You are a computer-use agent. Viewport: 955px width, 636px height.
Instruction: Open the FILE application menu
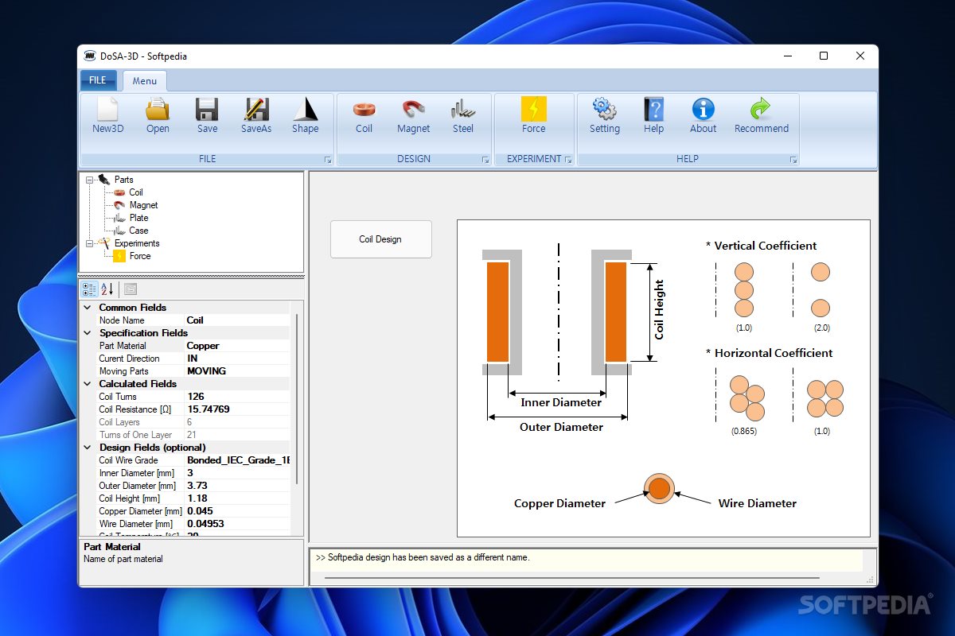tap(98, 80)
